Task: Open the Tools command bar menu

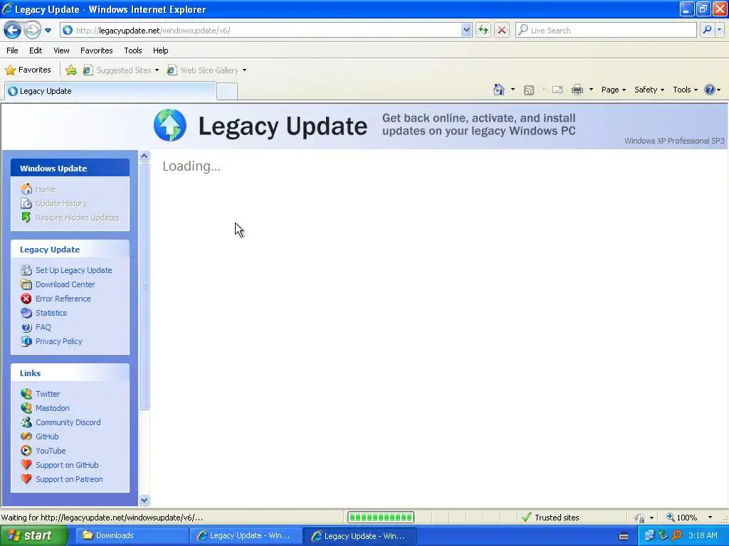Action: (686, 90)
